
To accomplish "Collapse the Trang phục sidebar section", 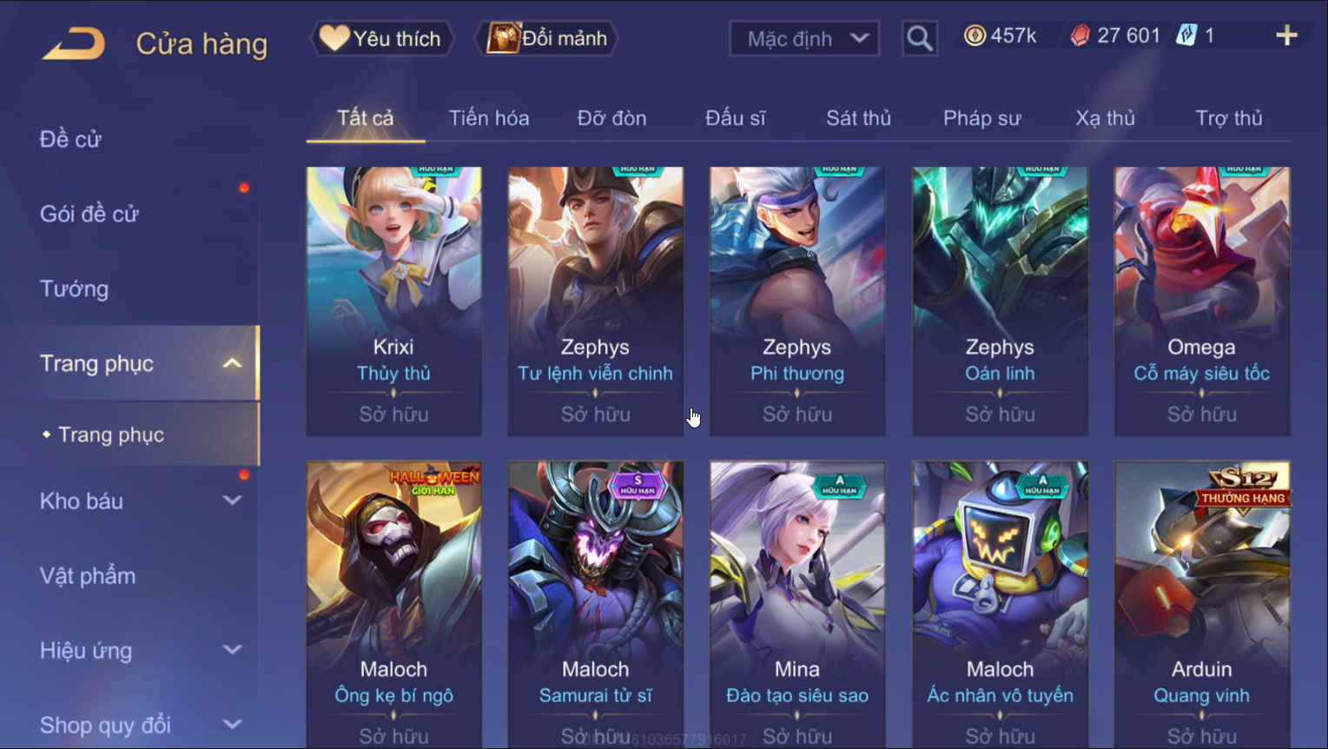I will (232, 363).
